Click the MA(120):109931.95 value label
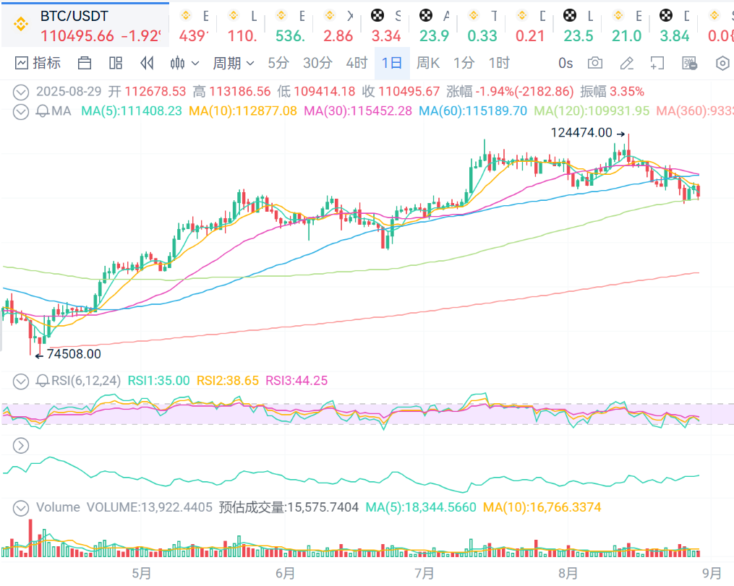This screenshot has height=586, width=734. pyautogui.click(x=592, y=111)
